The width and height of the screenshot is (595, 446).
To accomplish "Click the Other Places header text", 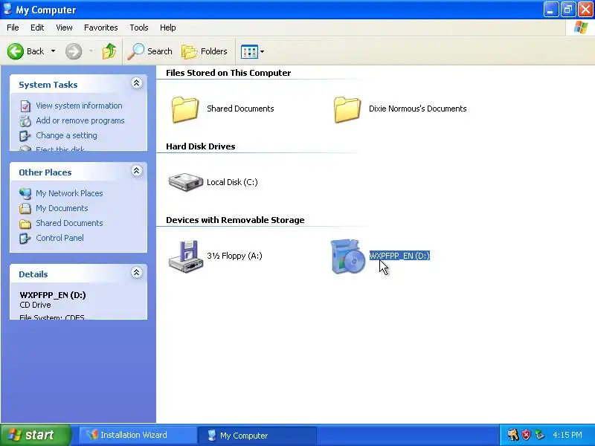I will (45, 172).
